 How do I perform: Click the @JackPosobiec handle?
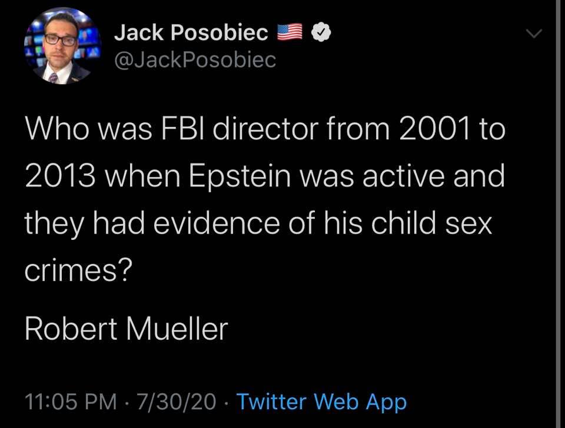click(x=195, y=59)
